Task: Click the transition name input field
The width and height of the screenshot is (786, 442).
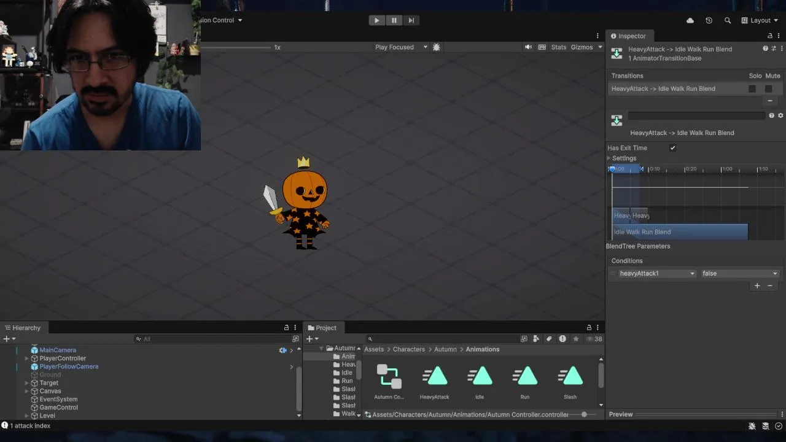Action: (696, 115)
